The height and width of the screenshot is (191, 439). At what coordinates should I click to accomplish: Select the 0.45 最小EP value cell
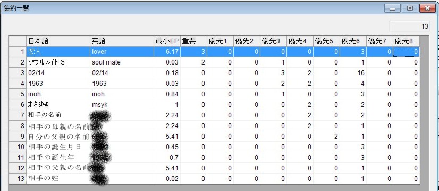(167, 147)
